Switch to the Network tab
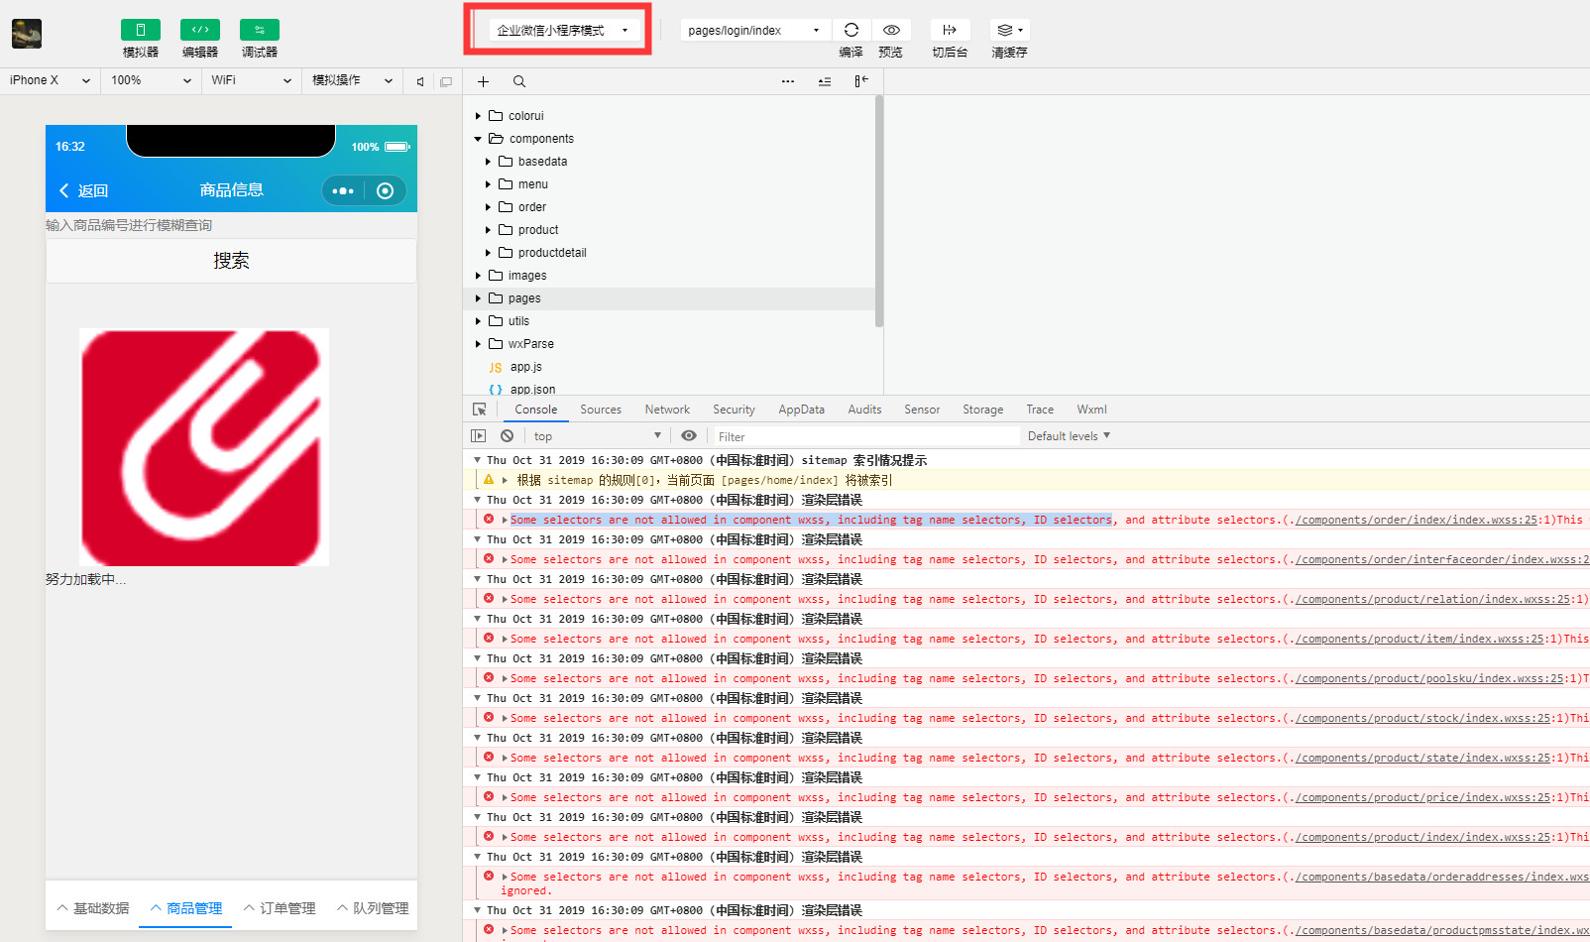1590x942 pixels. pyautogui.click(x=667, y=410)
